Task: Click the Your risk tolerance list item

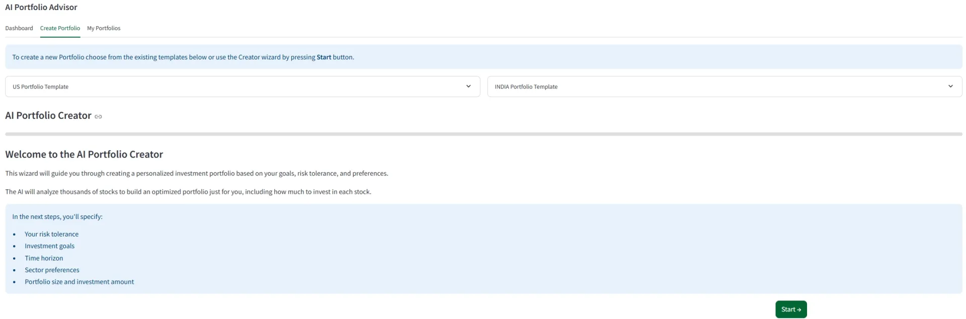Action: (x=51, y=234)
